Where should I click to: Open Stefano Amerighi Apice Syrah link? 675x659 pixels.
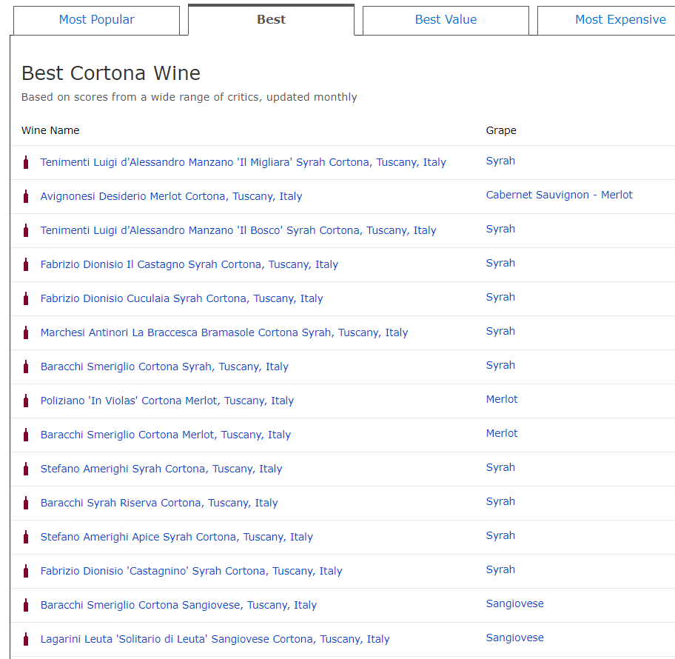tap(176, 537)
